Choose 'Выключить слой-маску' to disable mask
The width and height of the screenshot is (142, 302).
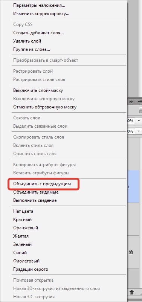(x=38, y=90)
